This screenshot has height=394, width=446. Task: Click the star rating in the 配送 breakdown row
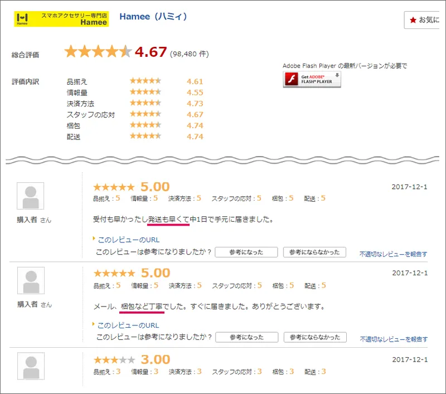pyautogui.click(x=146, y=136)
